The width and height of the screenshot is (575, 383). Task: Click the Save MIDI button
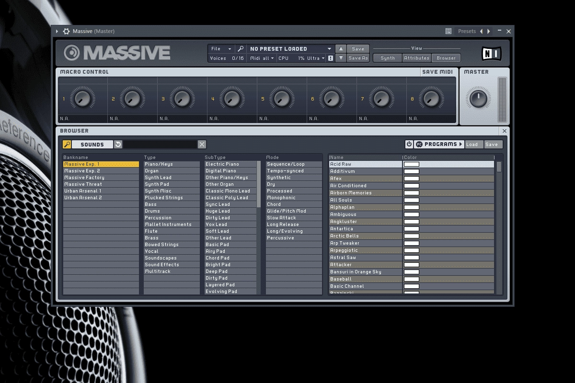437,72
